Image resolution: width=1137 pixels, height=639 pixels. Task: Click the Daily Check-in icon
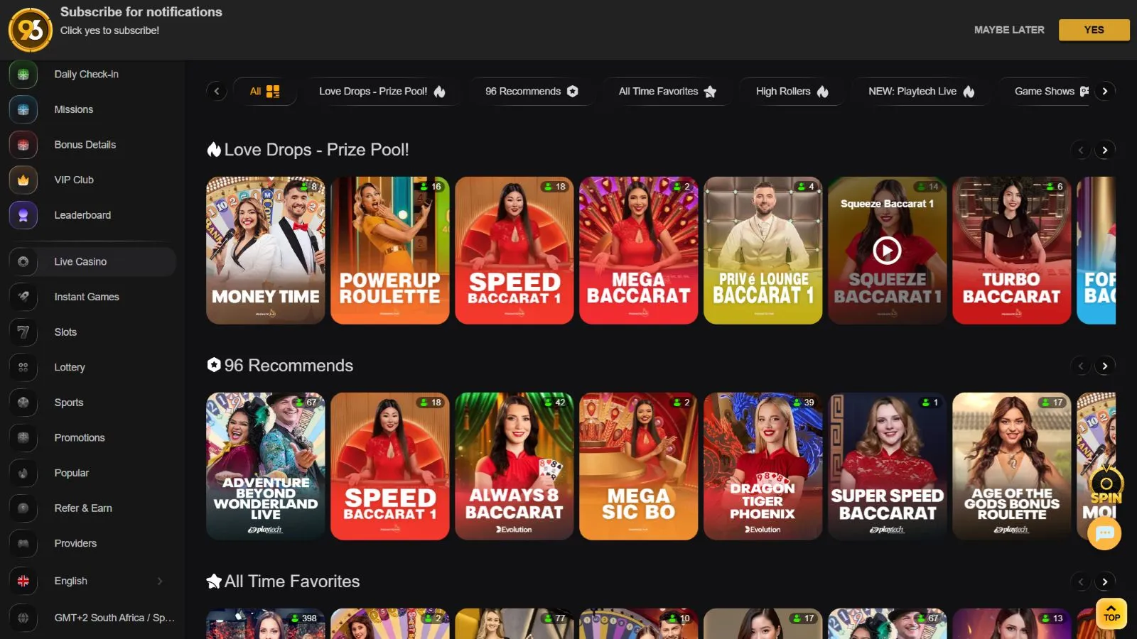[23, 74]
